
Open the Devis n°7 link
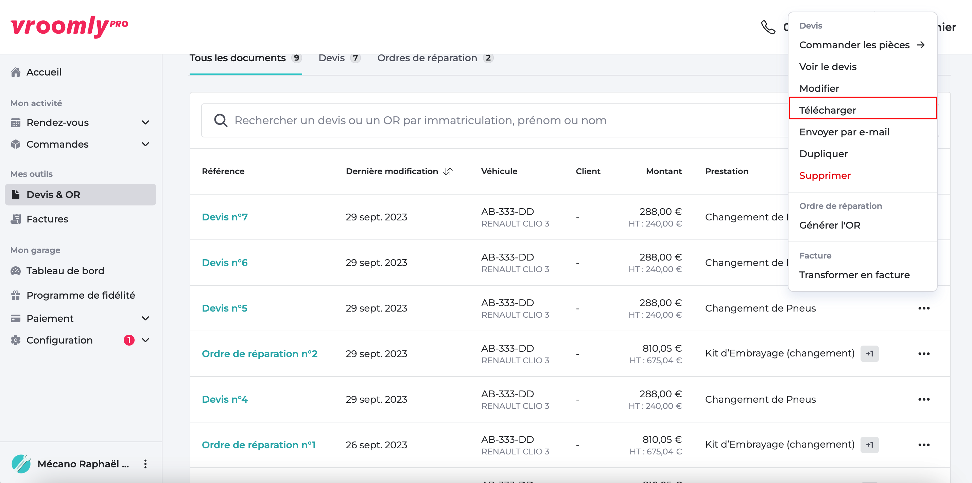[x=225, y=217]
